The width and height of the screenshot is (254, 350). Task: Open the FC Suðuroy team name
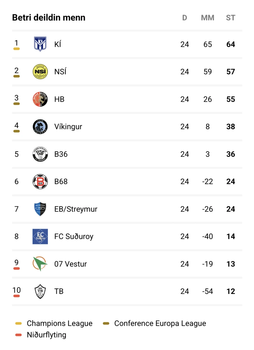74,237
